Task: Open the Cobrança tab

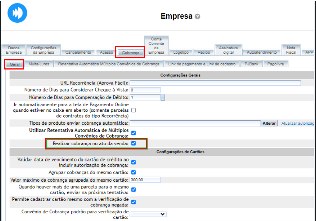Action: coord(131,53)
